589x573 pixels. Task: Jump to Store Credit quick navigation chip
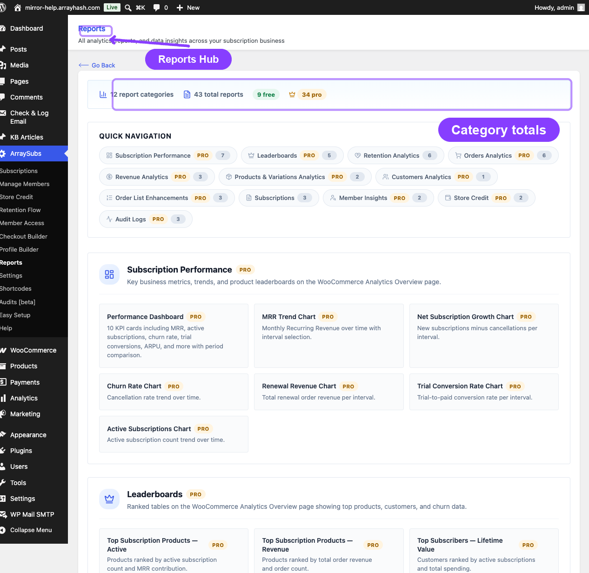click(486, 198)
